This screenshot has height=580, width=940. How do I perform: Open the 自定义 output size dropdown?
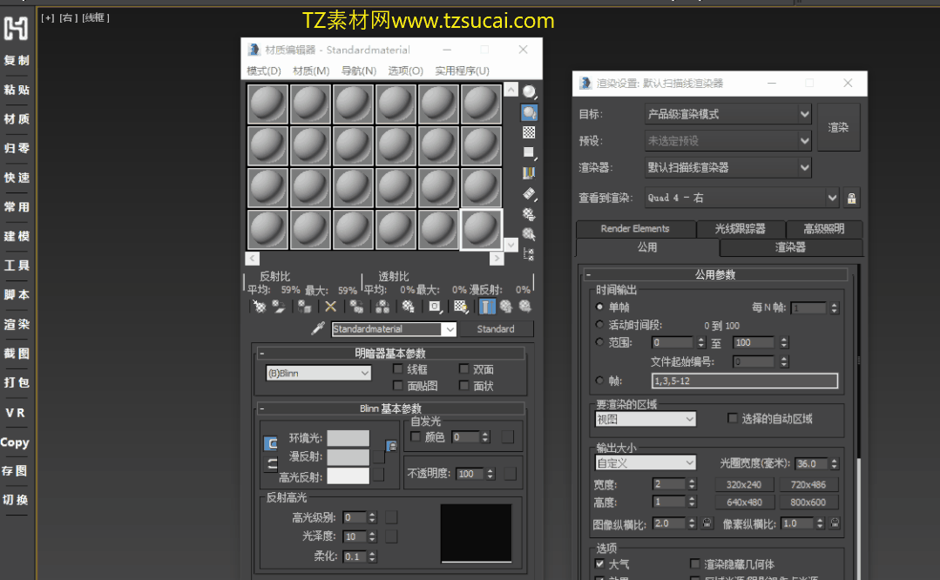[x=645, y=463]
